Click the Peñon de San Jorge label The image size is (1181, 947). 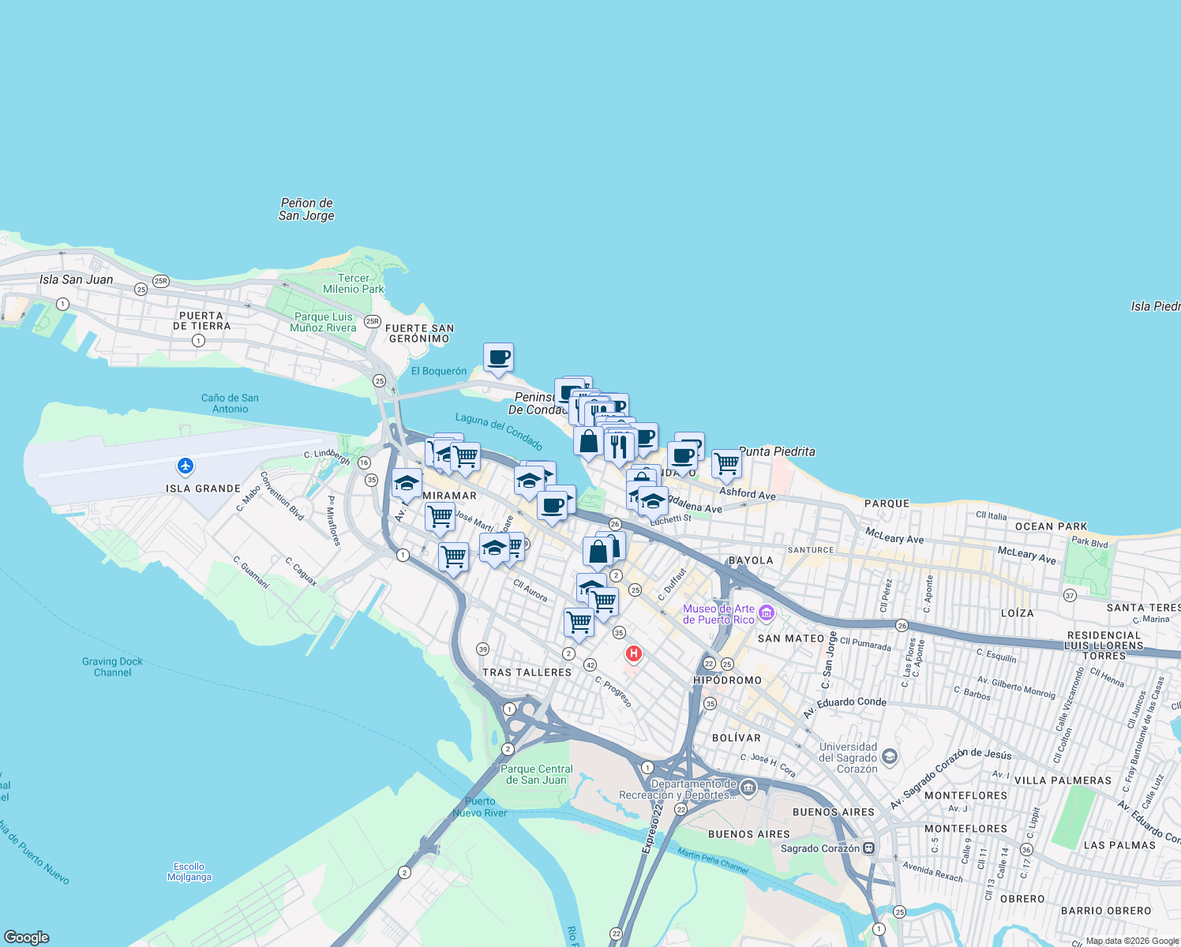click(306, 209)
